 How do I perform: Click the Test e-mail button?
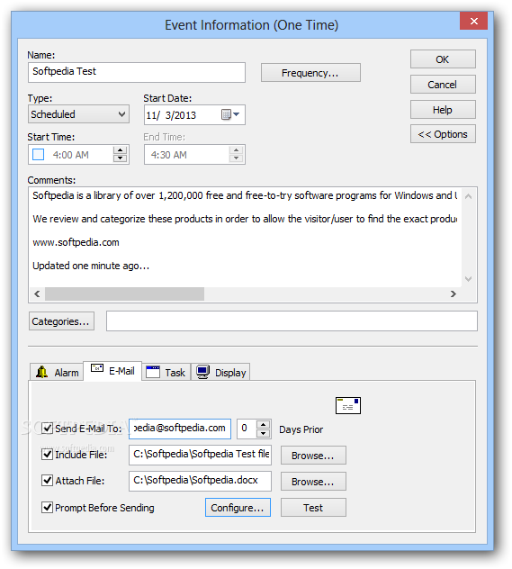(313, 507)
